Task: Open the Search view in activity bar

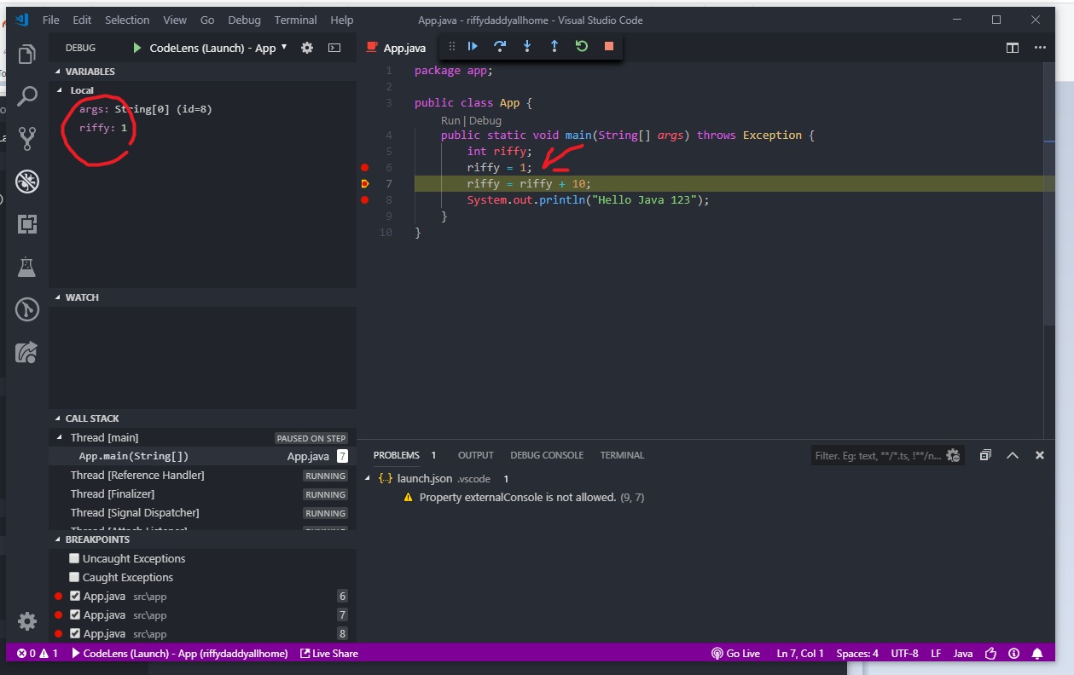Action: pyautogui.click(x=27, y=96)
